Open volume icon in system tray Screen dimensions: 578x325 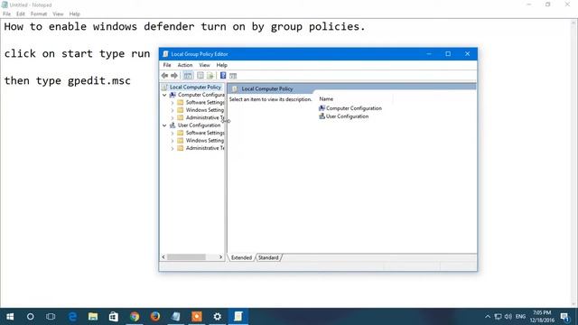(508, 317)
